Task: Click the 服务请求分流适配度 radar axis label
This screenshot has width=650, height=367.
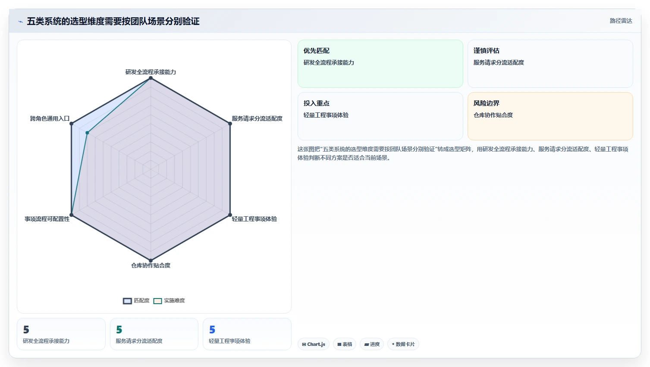Action: tap(257, 118)
